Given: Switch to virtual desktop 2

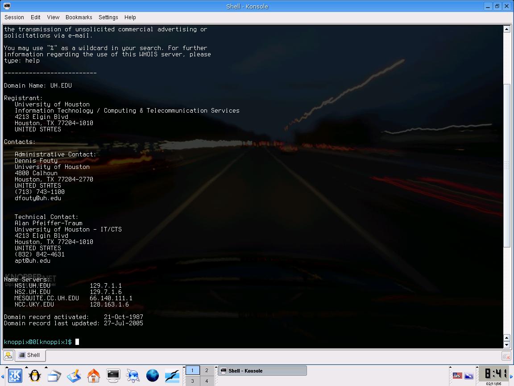Looking at the screenshot, I should click(x=207, y=370).
